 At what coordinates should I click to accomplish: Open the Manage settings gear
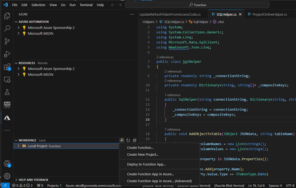[x=7, y=176]
